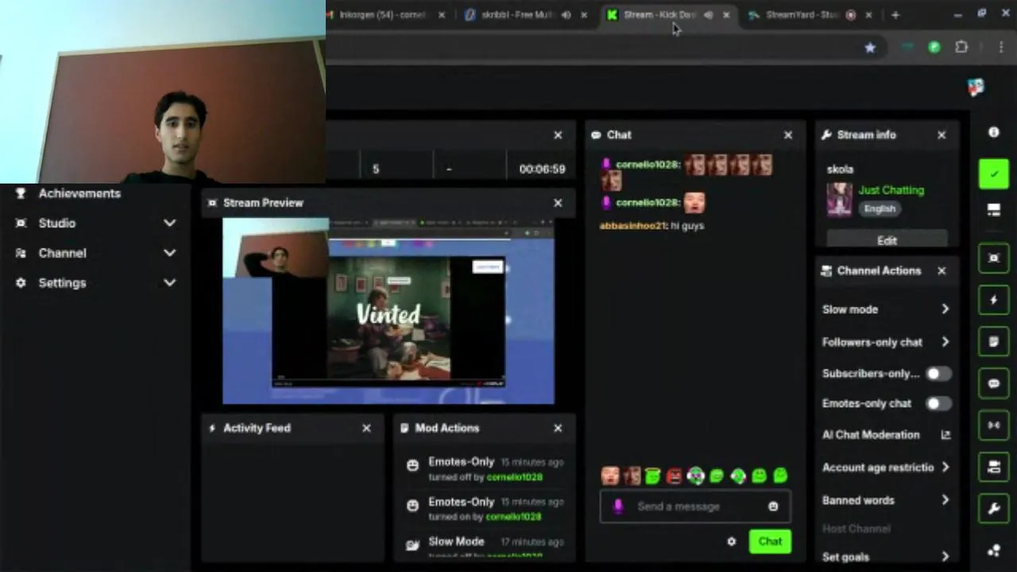Image resolution: width=1017 pixels, height=572 pixels.
Task: Toggle the lightning Activity Feed icon in right toolbar
Action: (993, 300)
